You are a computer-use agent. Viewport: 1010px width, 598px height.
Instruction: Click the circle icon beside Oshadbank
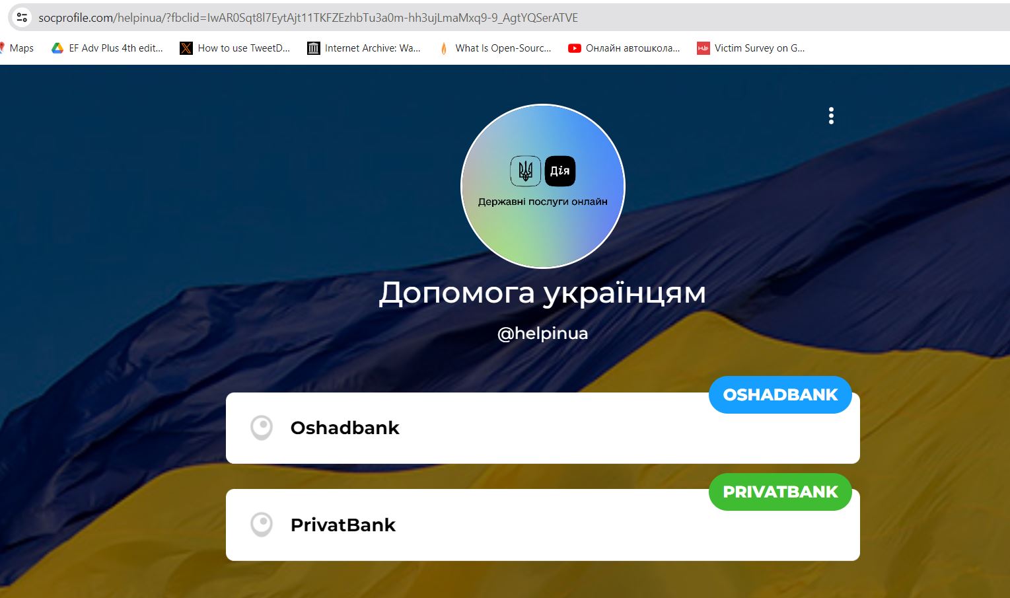[x=262, y=428]
